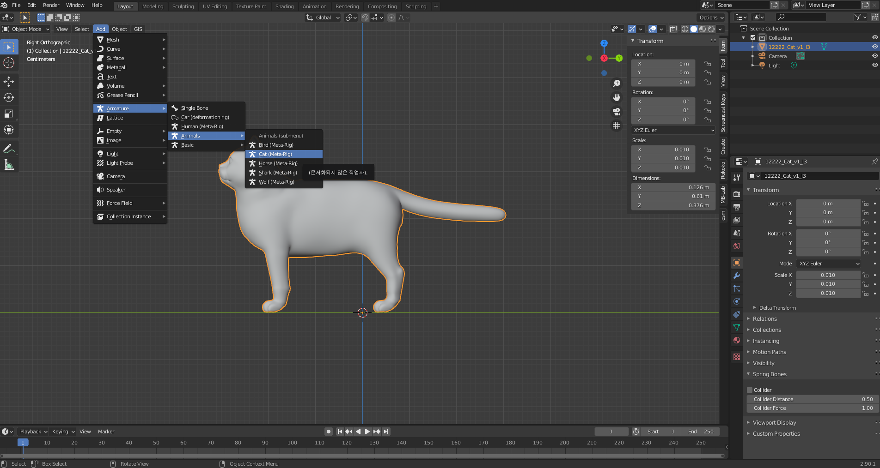This screenshot has height=468, width=880.
Task: Open the Keying menu in timeline
Action: pyautogui.click(x=63, y=432)
